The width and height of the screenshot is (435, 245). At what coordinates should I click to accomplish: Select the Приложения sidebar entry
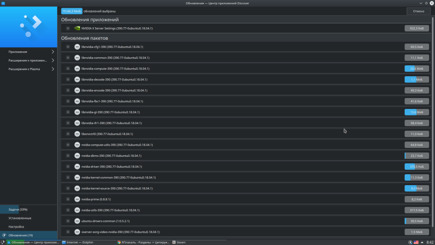(x=29, y=52)
